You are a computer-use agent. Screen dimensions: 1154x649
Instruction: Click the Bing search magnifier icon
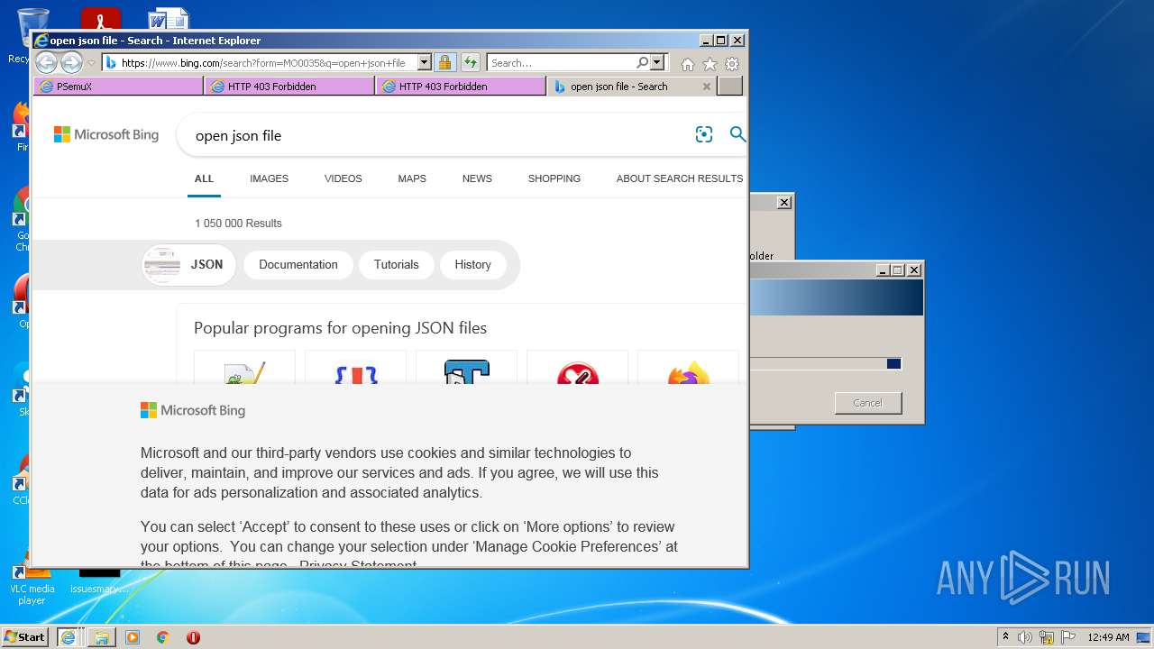click(737, 134)
